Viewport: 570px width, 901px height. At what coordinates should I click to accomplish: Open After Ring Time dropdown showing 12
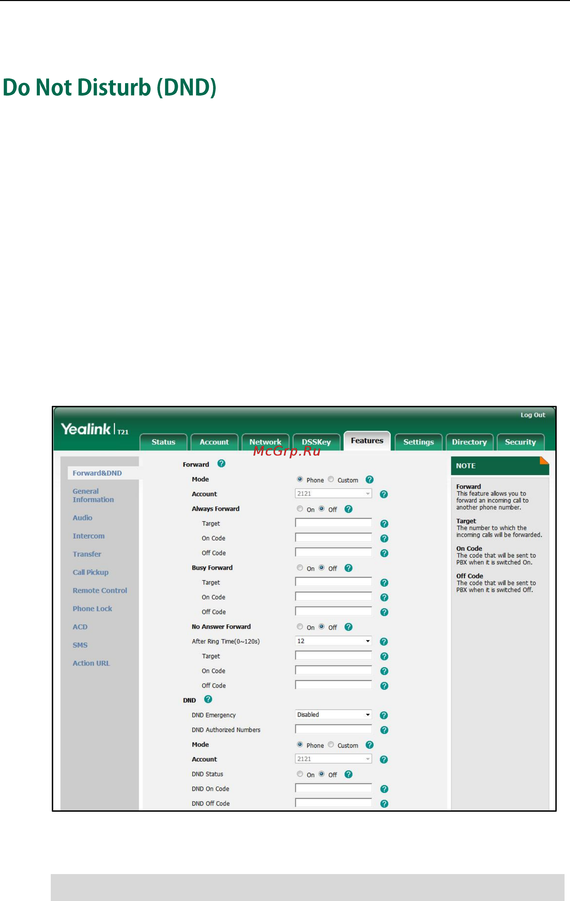click(333, 641)
